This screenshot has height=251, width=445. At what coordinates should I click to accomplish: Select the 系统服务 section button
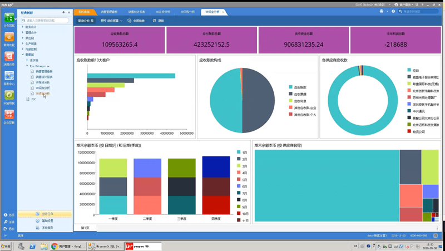45,228
